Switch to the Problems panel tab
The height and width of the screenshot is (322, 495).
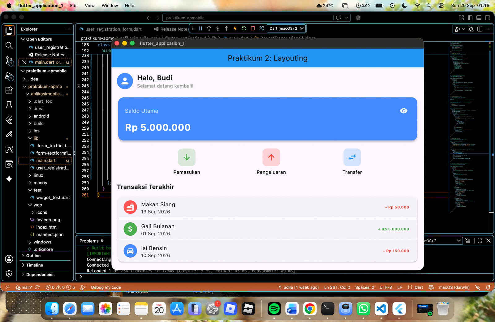click(x=89, y=241)
